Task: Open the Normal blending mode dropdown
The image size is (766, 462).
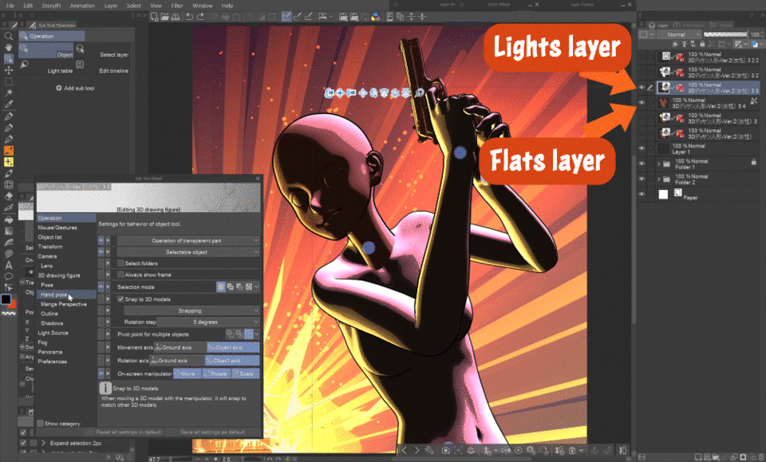Action: click(x=678, y=34)
